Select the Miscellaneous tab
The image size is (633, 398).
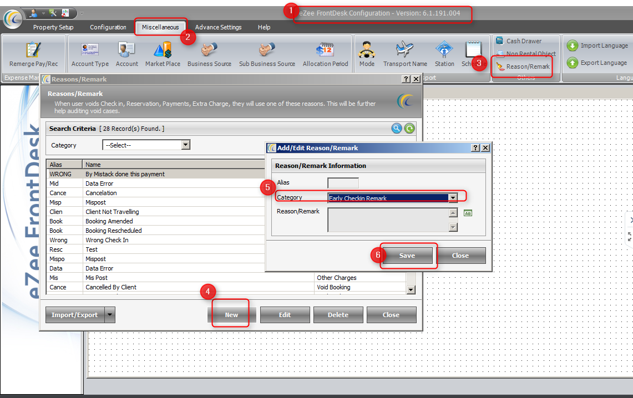tap(160, 27)
